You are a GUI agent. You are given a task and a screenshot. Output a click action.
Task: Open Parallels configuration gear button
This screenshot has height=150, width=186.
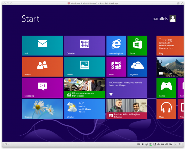coord(179,144)
